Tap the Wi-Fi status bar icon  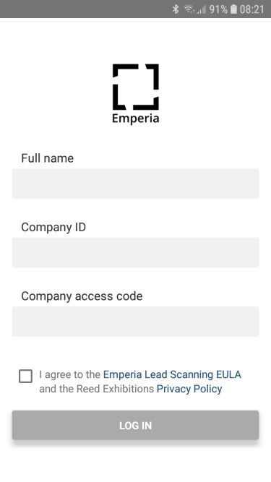coord(189,9)
